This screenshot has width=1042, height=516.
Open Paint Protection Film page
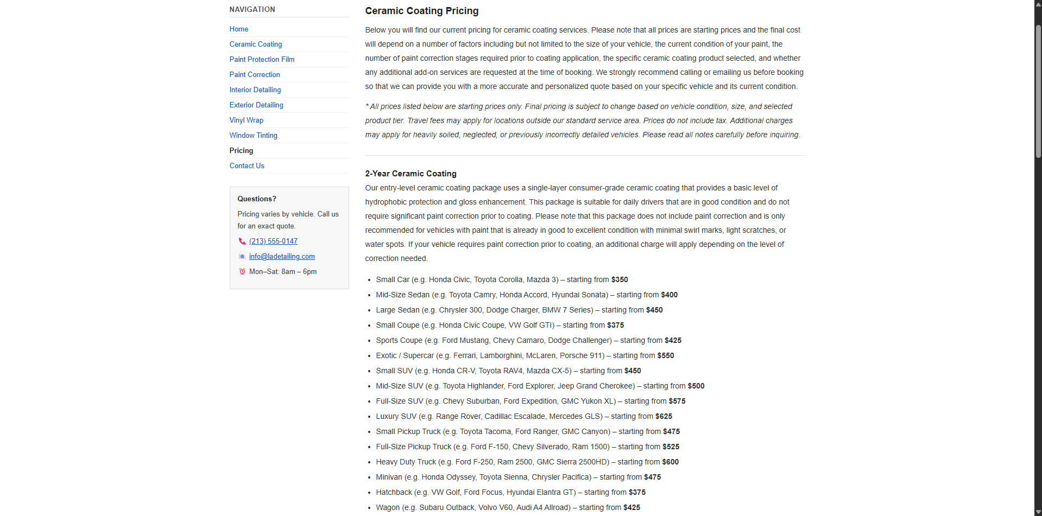click(262, 60)
